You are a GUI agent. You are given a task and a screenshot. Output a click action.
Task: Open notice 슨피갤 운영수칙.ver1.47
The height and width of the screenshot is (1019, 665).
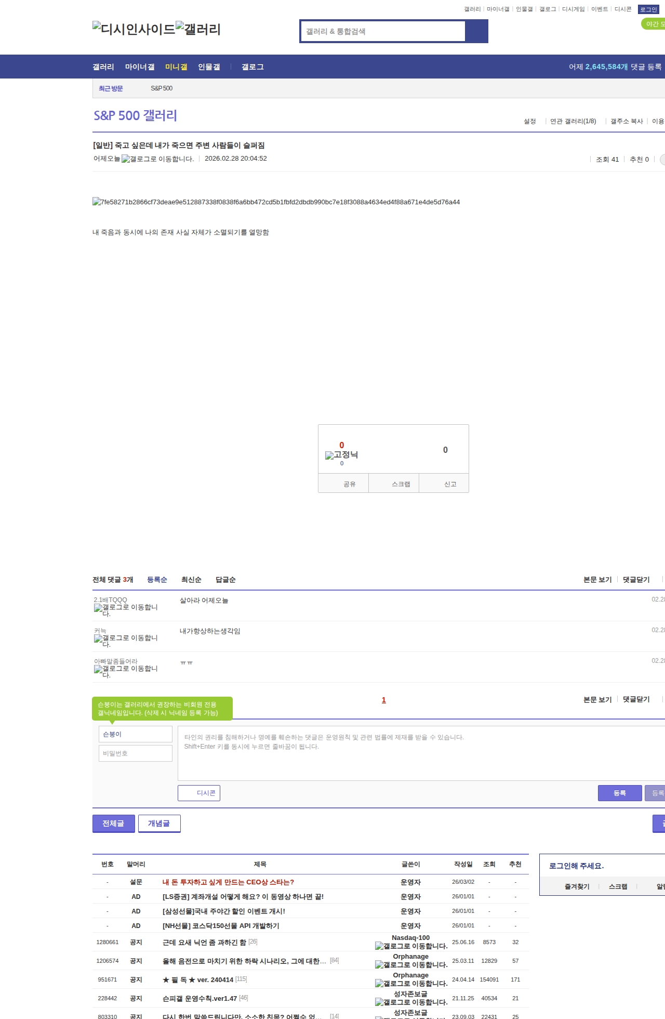point(199,999)
